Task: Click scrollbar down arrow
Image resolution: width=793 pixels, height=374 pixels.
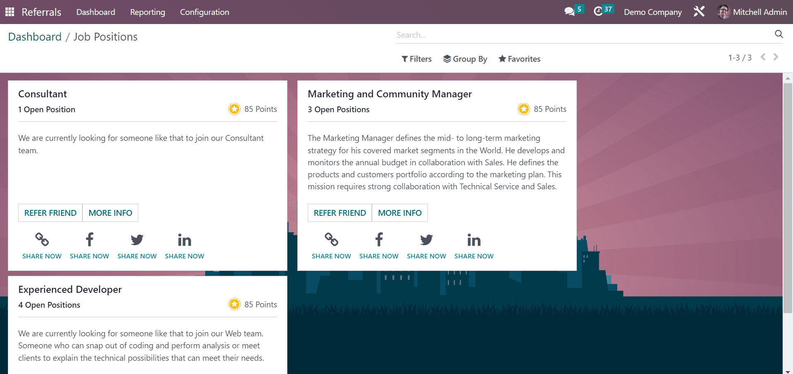Action: (x=788, y=371)
